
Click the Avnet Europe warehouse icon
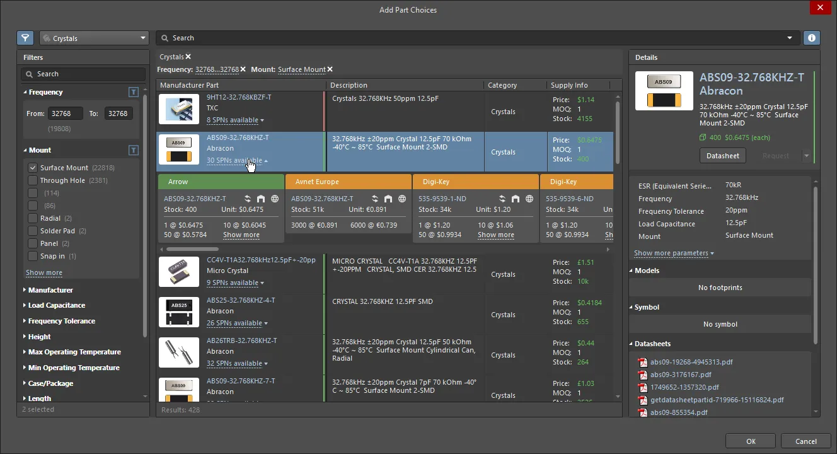click(x=388, y=199)
